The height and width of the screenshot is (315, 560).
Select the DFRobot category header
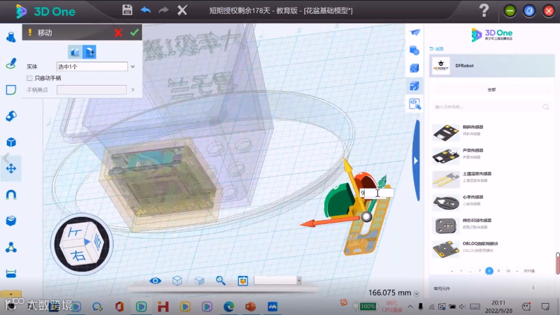pyautogui.click(x=492, y=66)
